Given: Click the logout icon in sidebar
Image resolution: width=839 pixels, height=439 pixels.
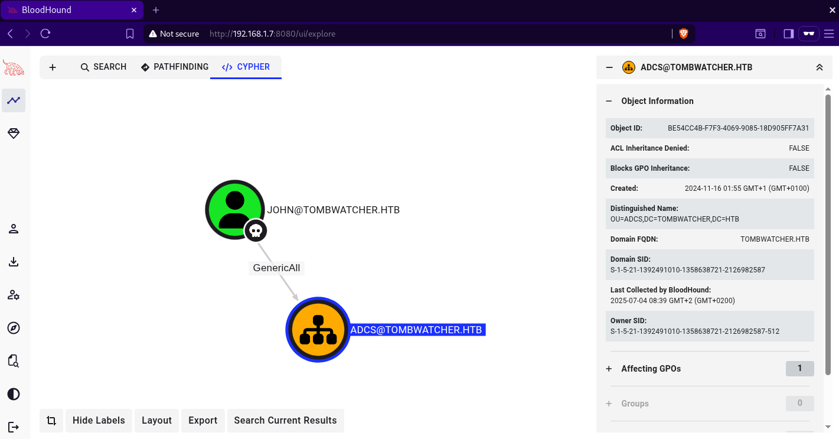Looking at the screenshot, I should click(14, 427).
